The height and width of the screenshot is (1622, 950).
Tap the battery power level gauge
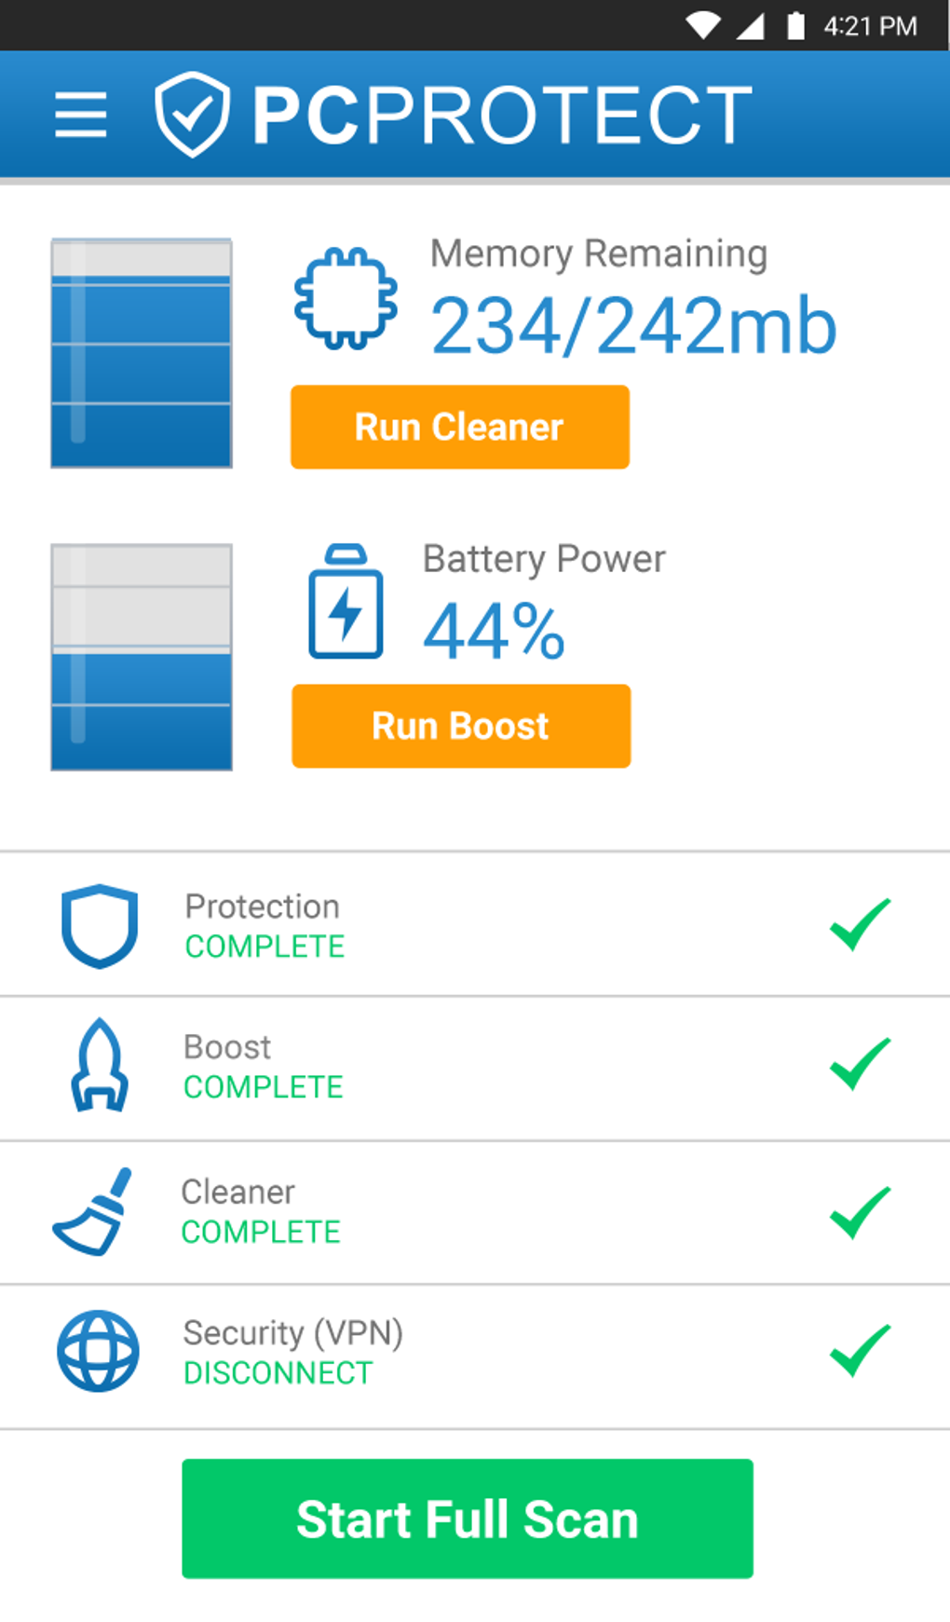pyautogui.click(x=142, y=658)
